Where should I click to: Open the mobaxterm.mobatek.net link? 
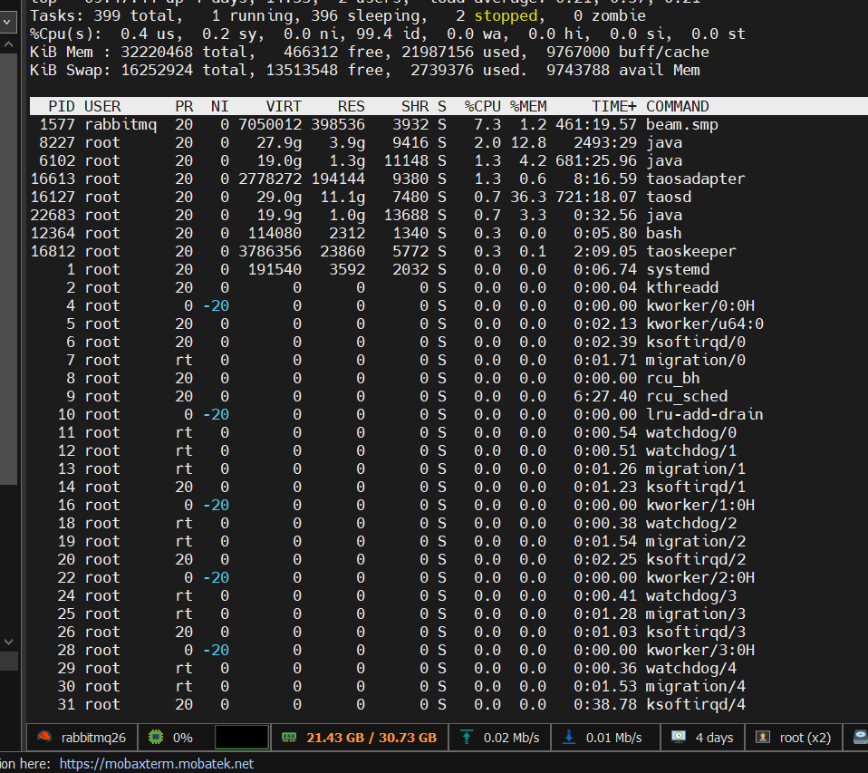[x=156, y=764]
